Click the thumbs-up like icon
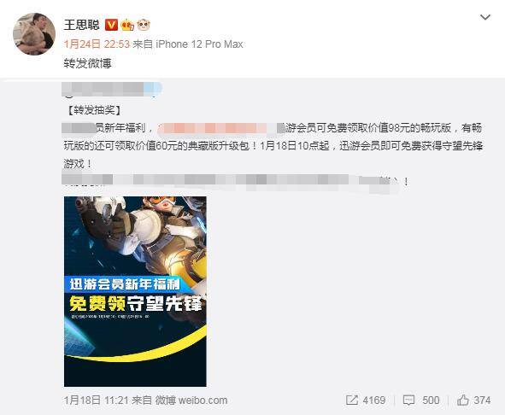This screenshot has height=415, width=505. tap(463, 400)
